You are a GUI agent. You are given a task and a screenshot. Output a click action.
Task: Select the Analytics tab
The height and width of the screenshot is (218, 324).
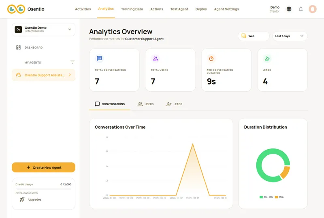(106, 8)
